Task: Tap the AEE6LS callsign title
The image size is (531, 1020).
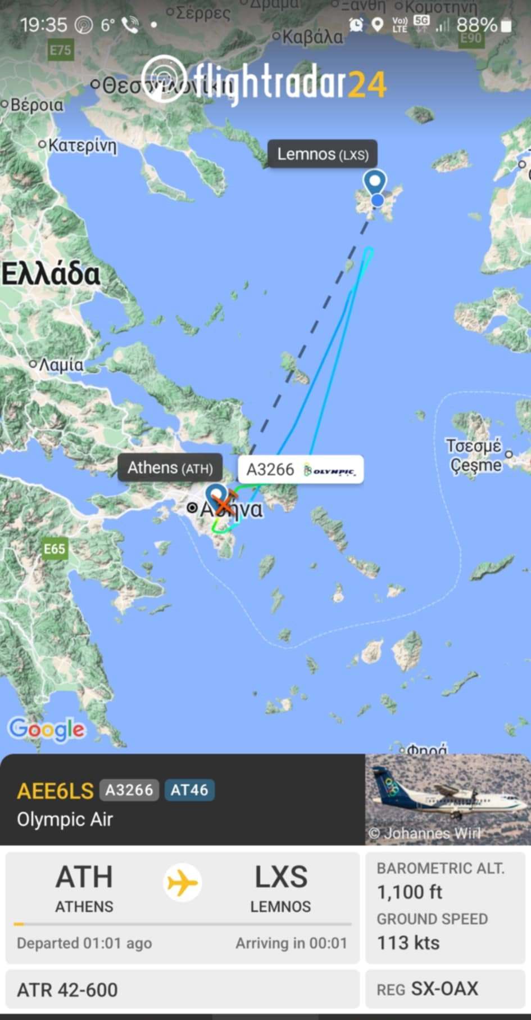Action: click(x=55, y=790)
